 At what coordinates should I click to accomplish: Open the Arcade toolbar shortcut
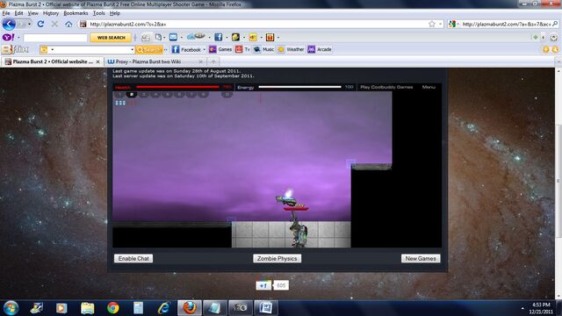coord(320,49)
